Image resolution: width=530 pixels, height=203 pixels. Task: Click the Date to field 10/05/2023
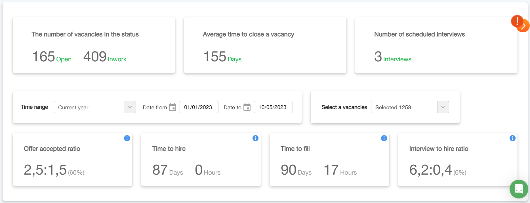pyautogui.click(x=273, y=107)
